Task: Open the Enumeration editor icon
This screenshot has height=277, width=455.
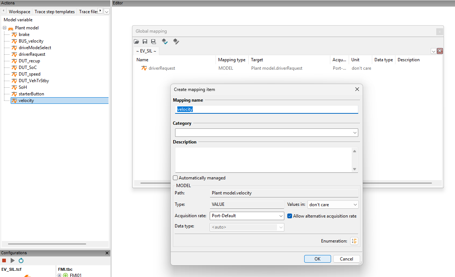Action: tap(354, 241)
